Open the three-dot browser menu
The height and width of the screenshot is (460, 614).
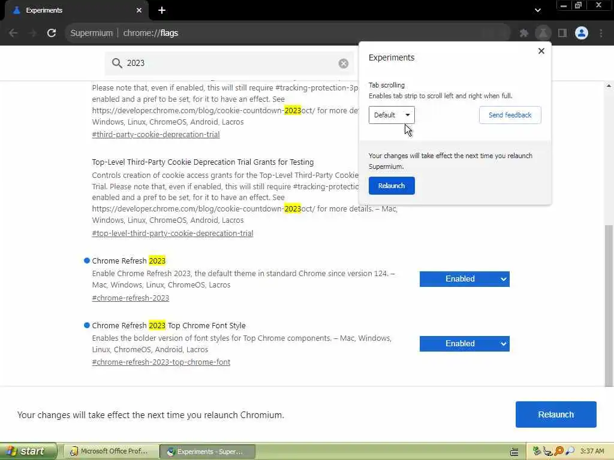pyautogui.click(x=601, y=33)
